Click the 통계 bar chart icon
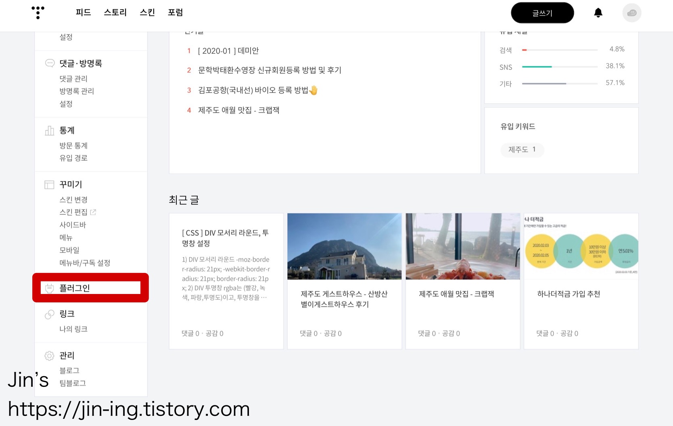The height and width of the screenshot is (426, 673). coord(50,130)
